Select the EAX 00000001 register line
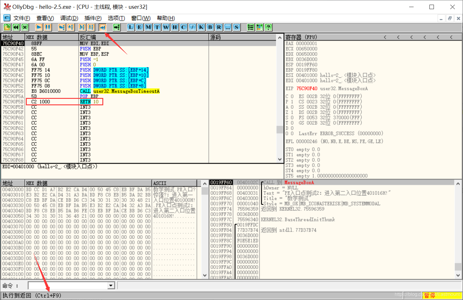Image resolution: width=463 pixels, height=300 pixels. [x=301, y=44]
